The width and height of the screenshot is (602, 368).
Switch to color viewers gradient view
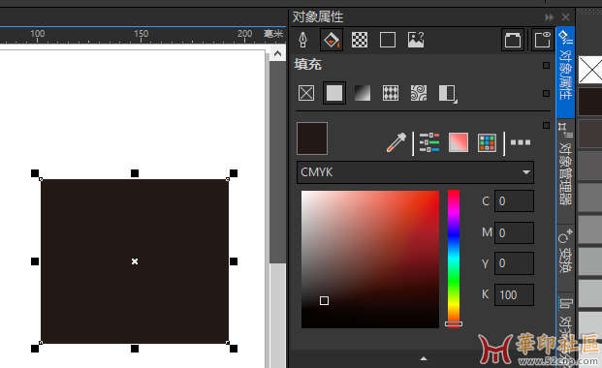pos(459,142)
